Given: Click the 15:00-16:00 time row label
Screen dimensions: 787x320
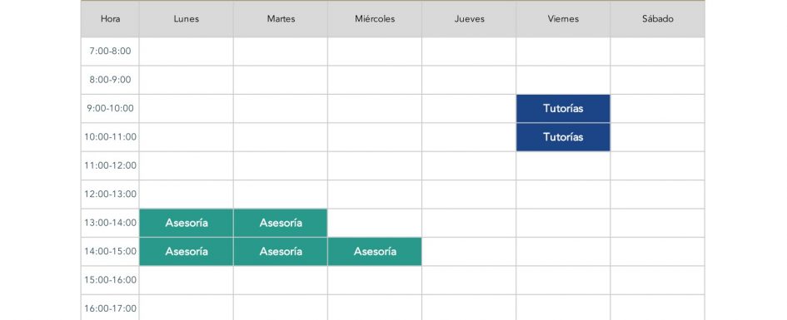Looking at the screenshot, I should pyautogui.click(x=110, y=280).
